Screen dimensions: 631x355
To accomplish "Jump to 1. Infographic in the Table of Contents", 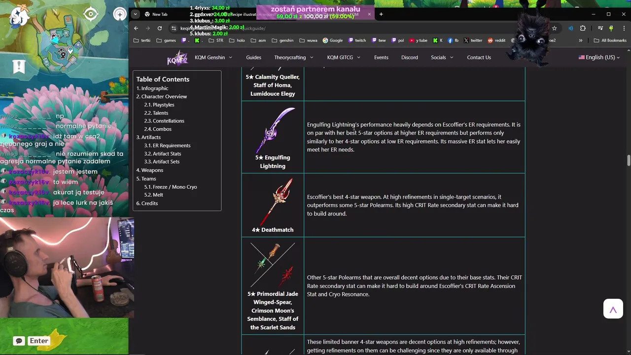I will tap(152, 88).
